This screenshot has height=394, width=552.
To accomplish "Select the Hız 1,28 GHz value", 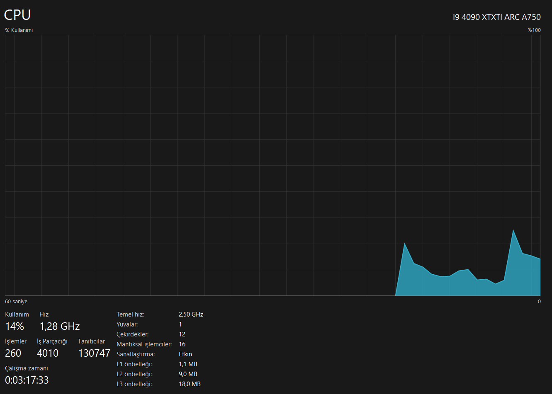I will [x=60, y=326].
